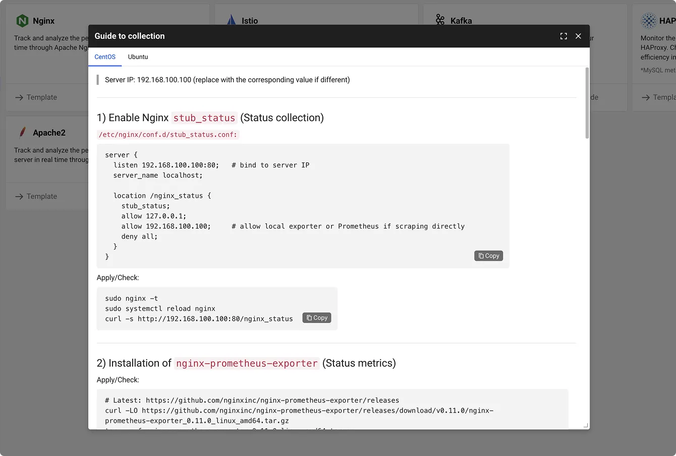Click the arrow icon beside HAProxy Template
The width and height of the screenshot is (676, 456).
pos(646,97)
